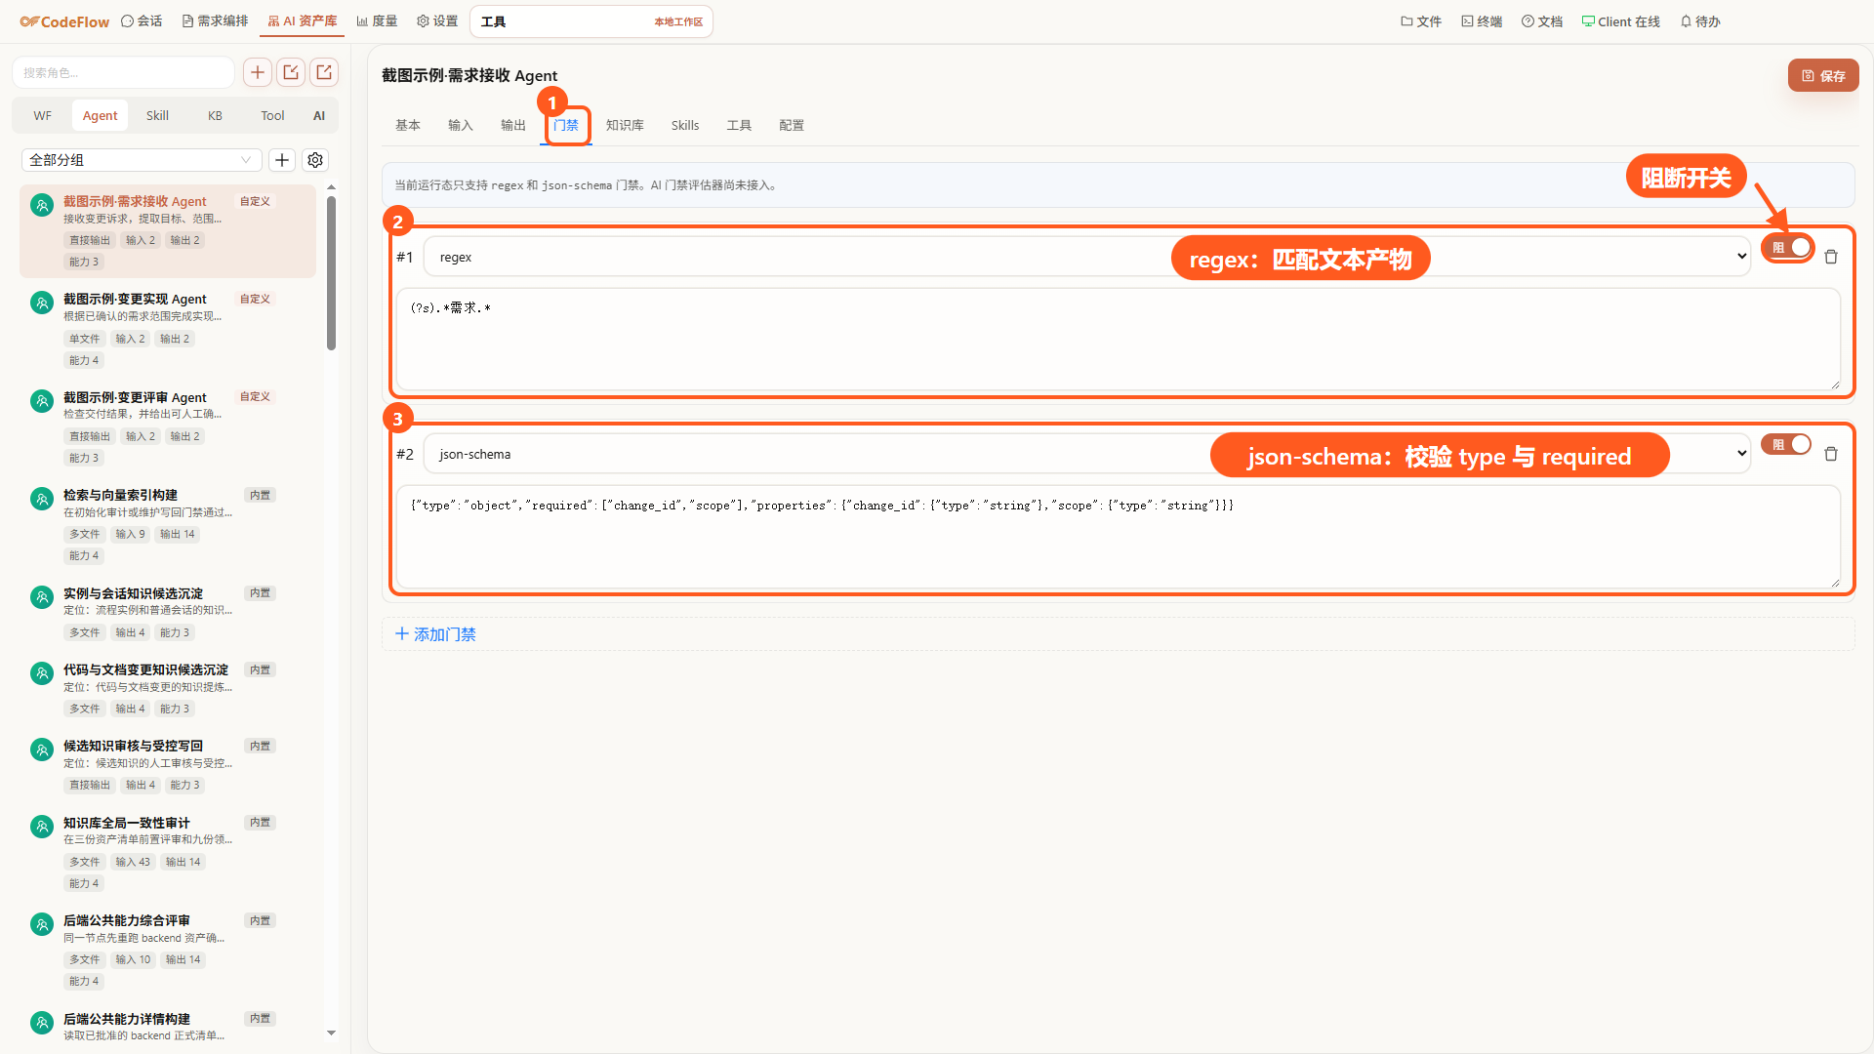Viewport: 1874px width, 1054px height.
Task: Click the CodeFlow logo
Action: coord(64,21)
